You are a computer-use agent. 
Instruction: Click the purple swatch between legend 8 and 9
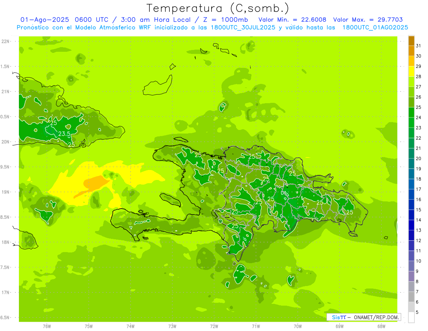click(411, 277)
